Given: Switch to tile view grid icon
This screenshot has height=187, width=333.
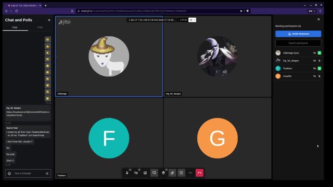Looking at the screenshot, I should (x=181, y=173).
